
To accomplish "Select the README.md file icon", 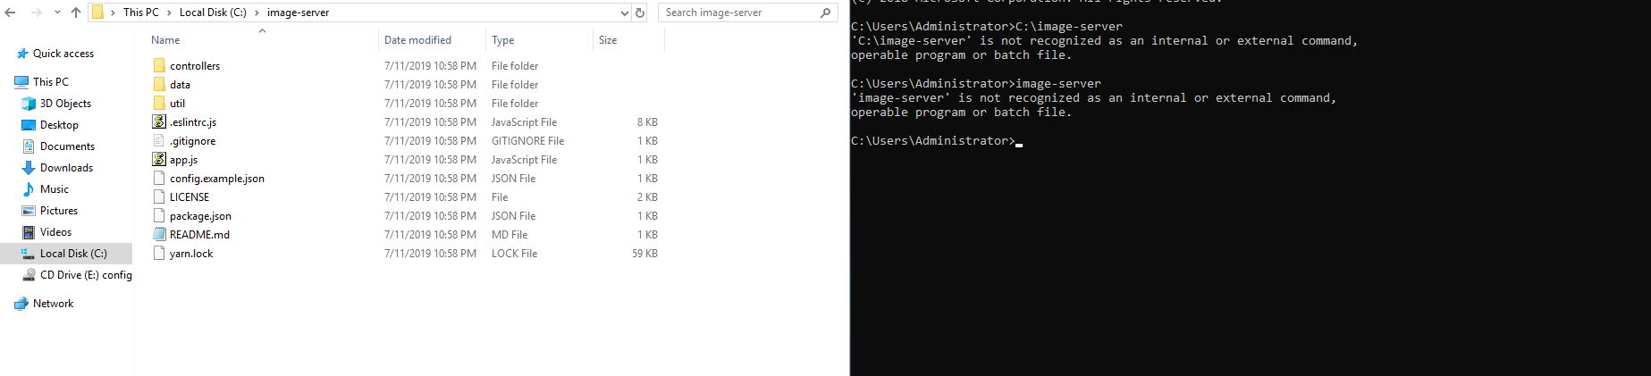I will pos(159,234).
